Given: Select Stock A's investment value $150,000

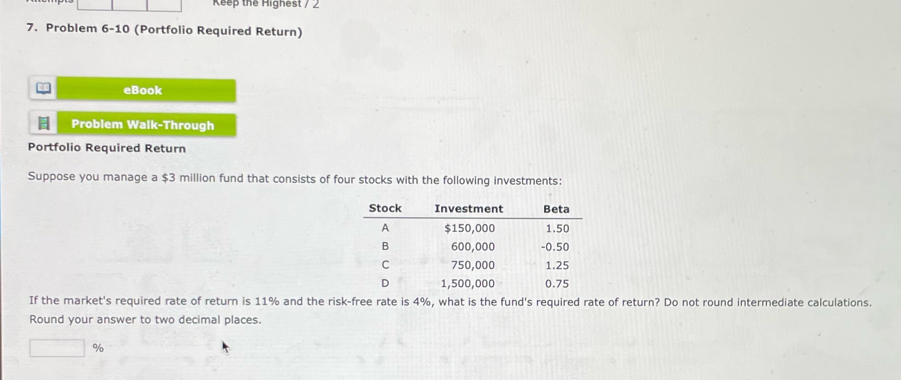Looking at the screenshot, I should pyautogui.click(x=469, y=228).
